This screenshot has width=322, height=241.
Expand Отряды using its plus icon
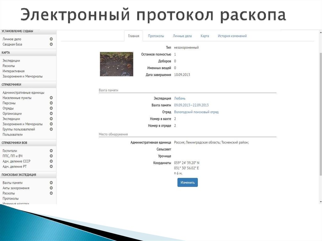[51, 108]
